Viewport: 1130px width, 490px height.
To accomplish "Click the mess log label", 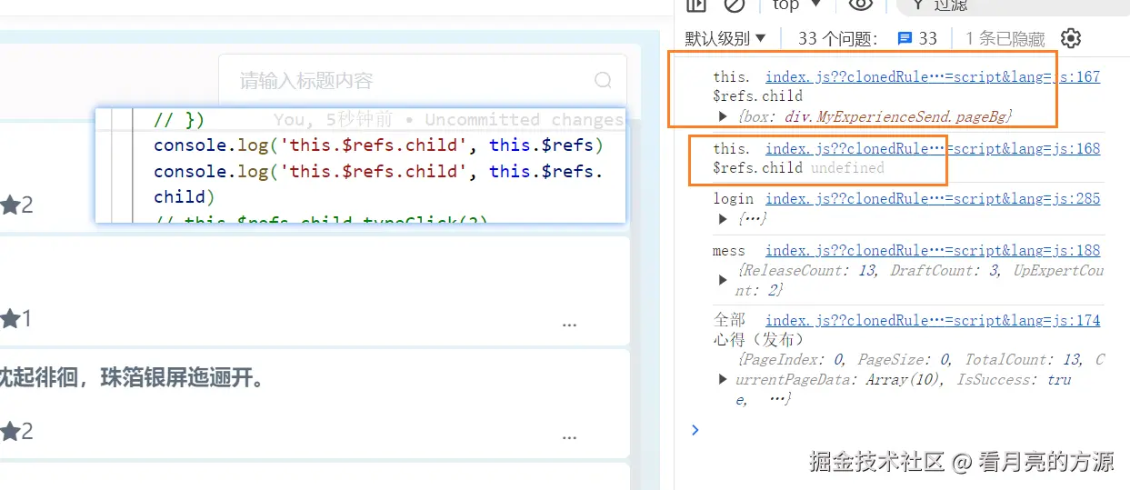I will 729,250.
